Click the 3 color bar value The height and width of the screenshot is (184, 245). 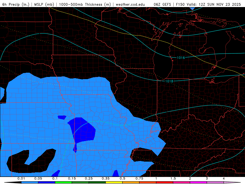click(207, 178)
